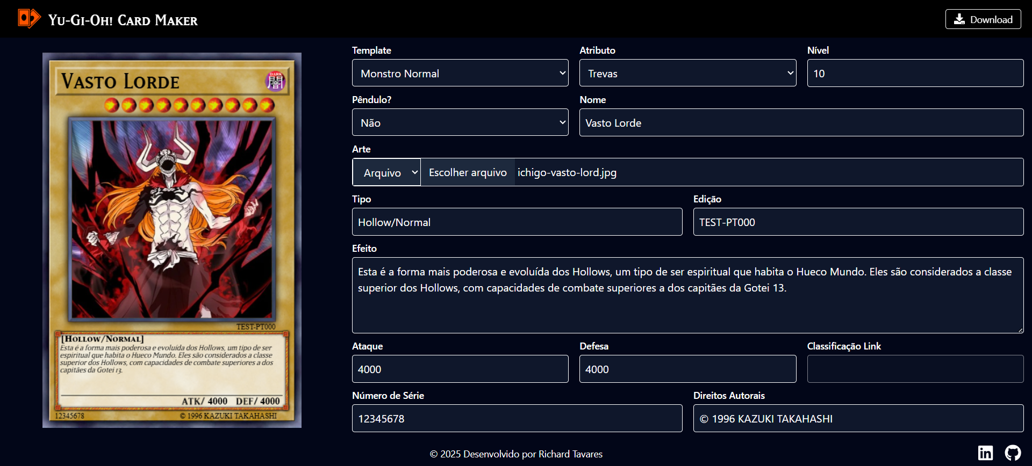The width and height of the screenshot is (1032, 466).
Task: Focus the Nome field Vasto Lorde
Action: [801, 122]
